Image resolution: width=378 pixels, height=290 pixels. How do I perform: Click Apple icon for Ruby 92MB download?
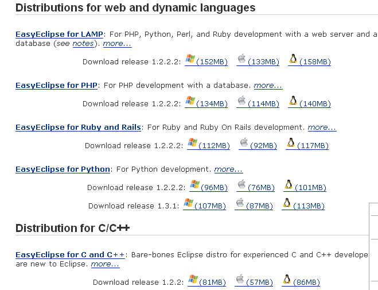point(244,142)
